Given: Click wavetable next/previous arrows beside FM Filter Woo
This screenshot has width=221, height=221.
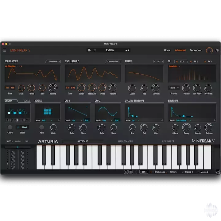Looking at the screenshot, I should [21, 66].
